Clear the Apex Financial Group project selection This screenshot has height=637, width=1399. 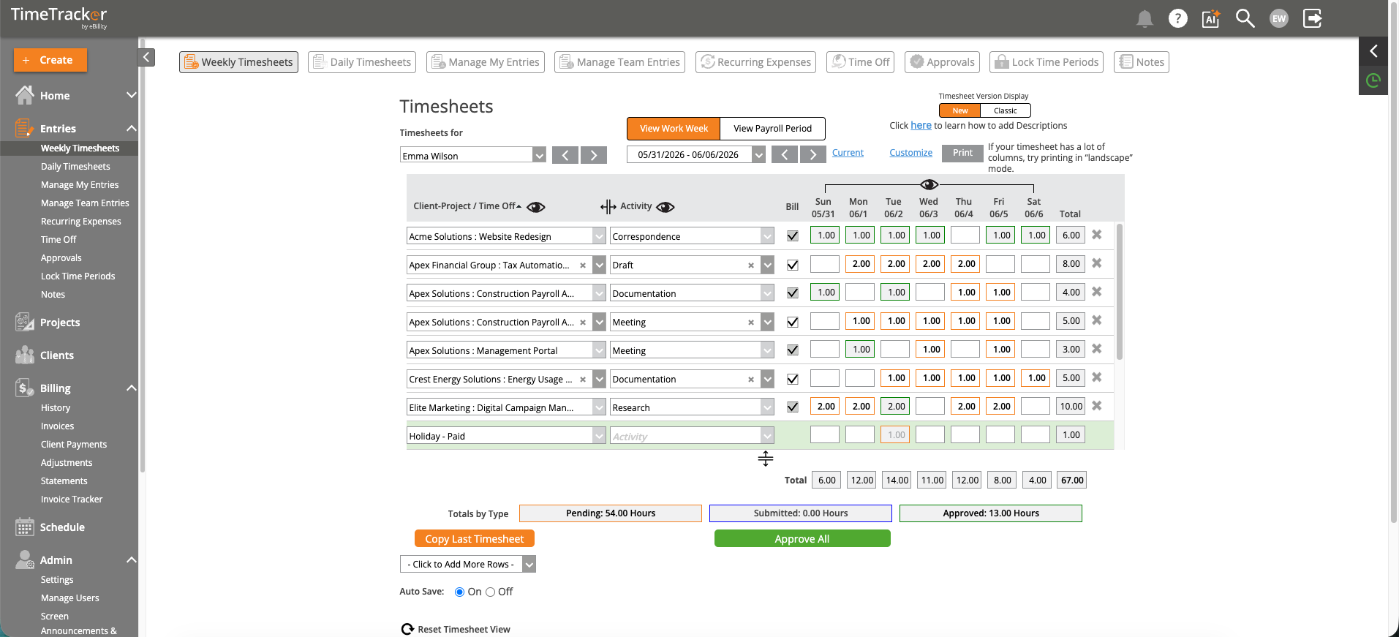coord(583,265)
